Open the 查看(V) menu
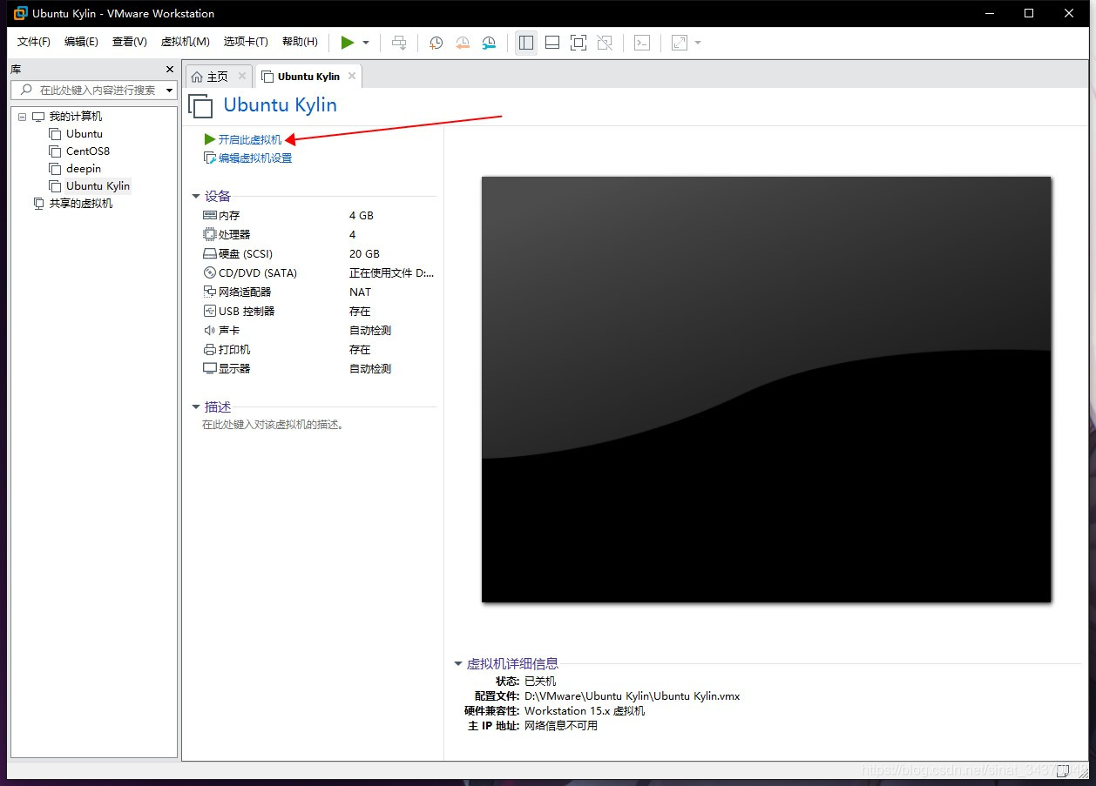 [x=129, y=42]
